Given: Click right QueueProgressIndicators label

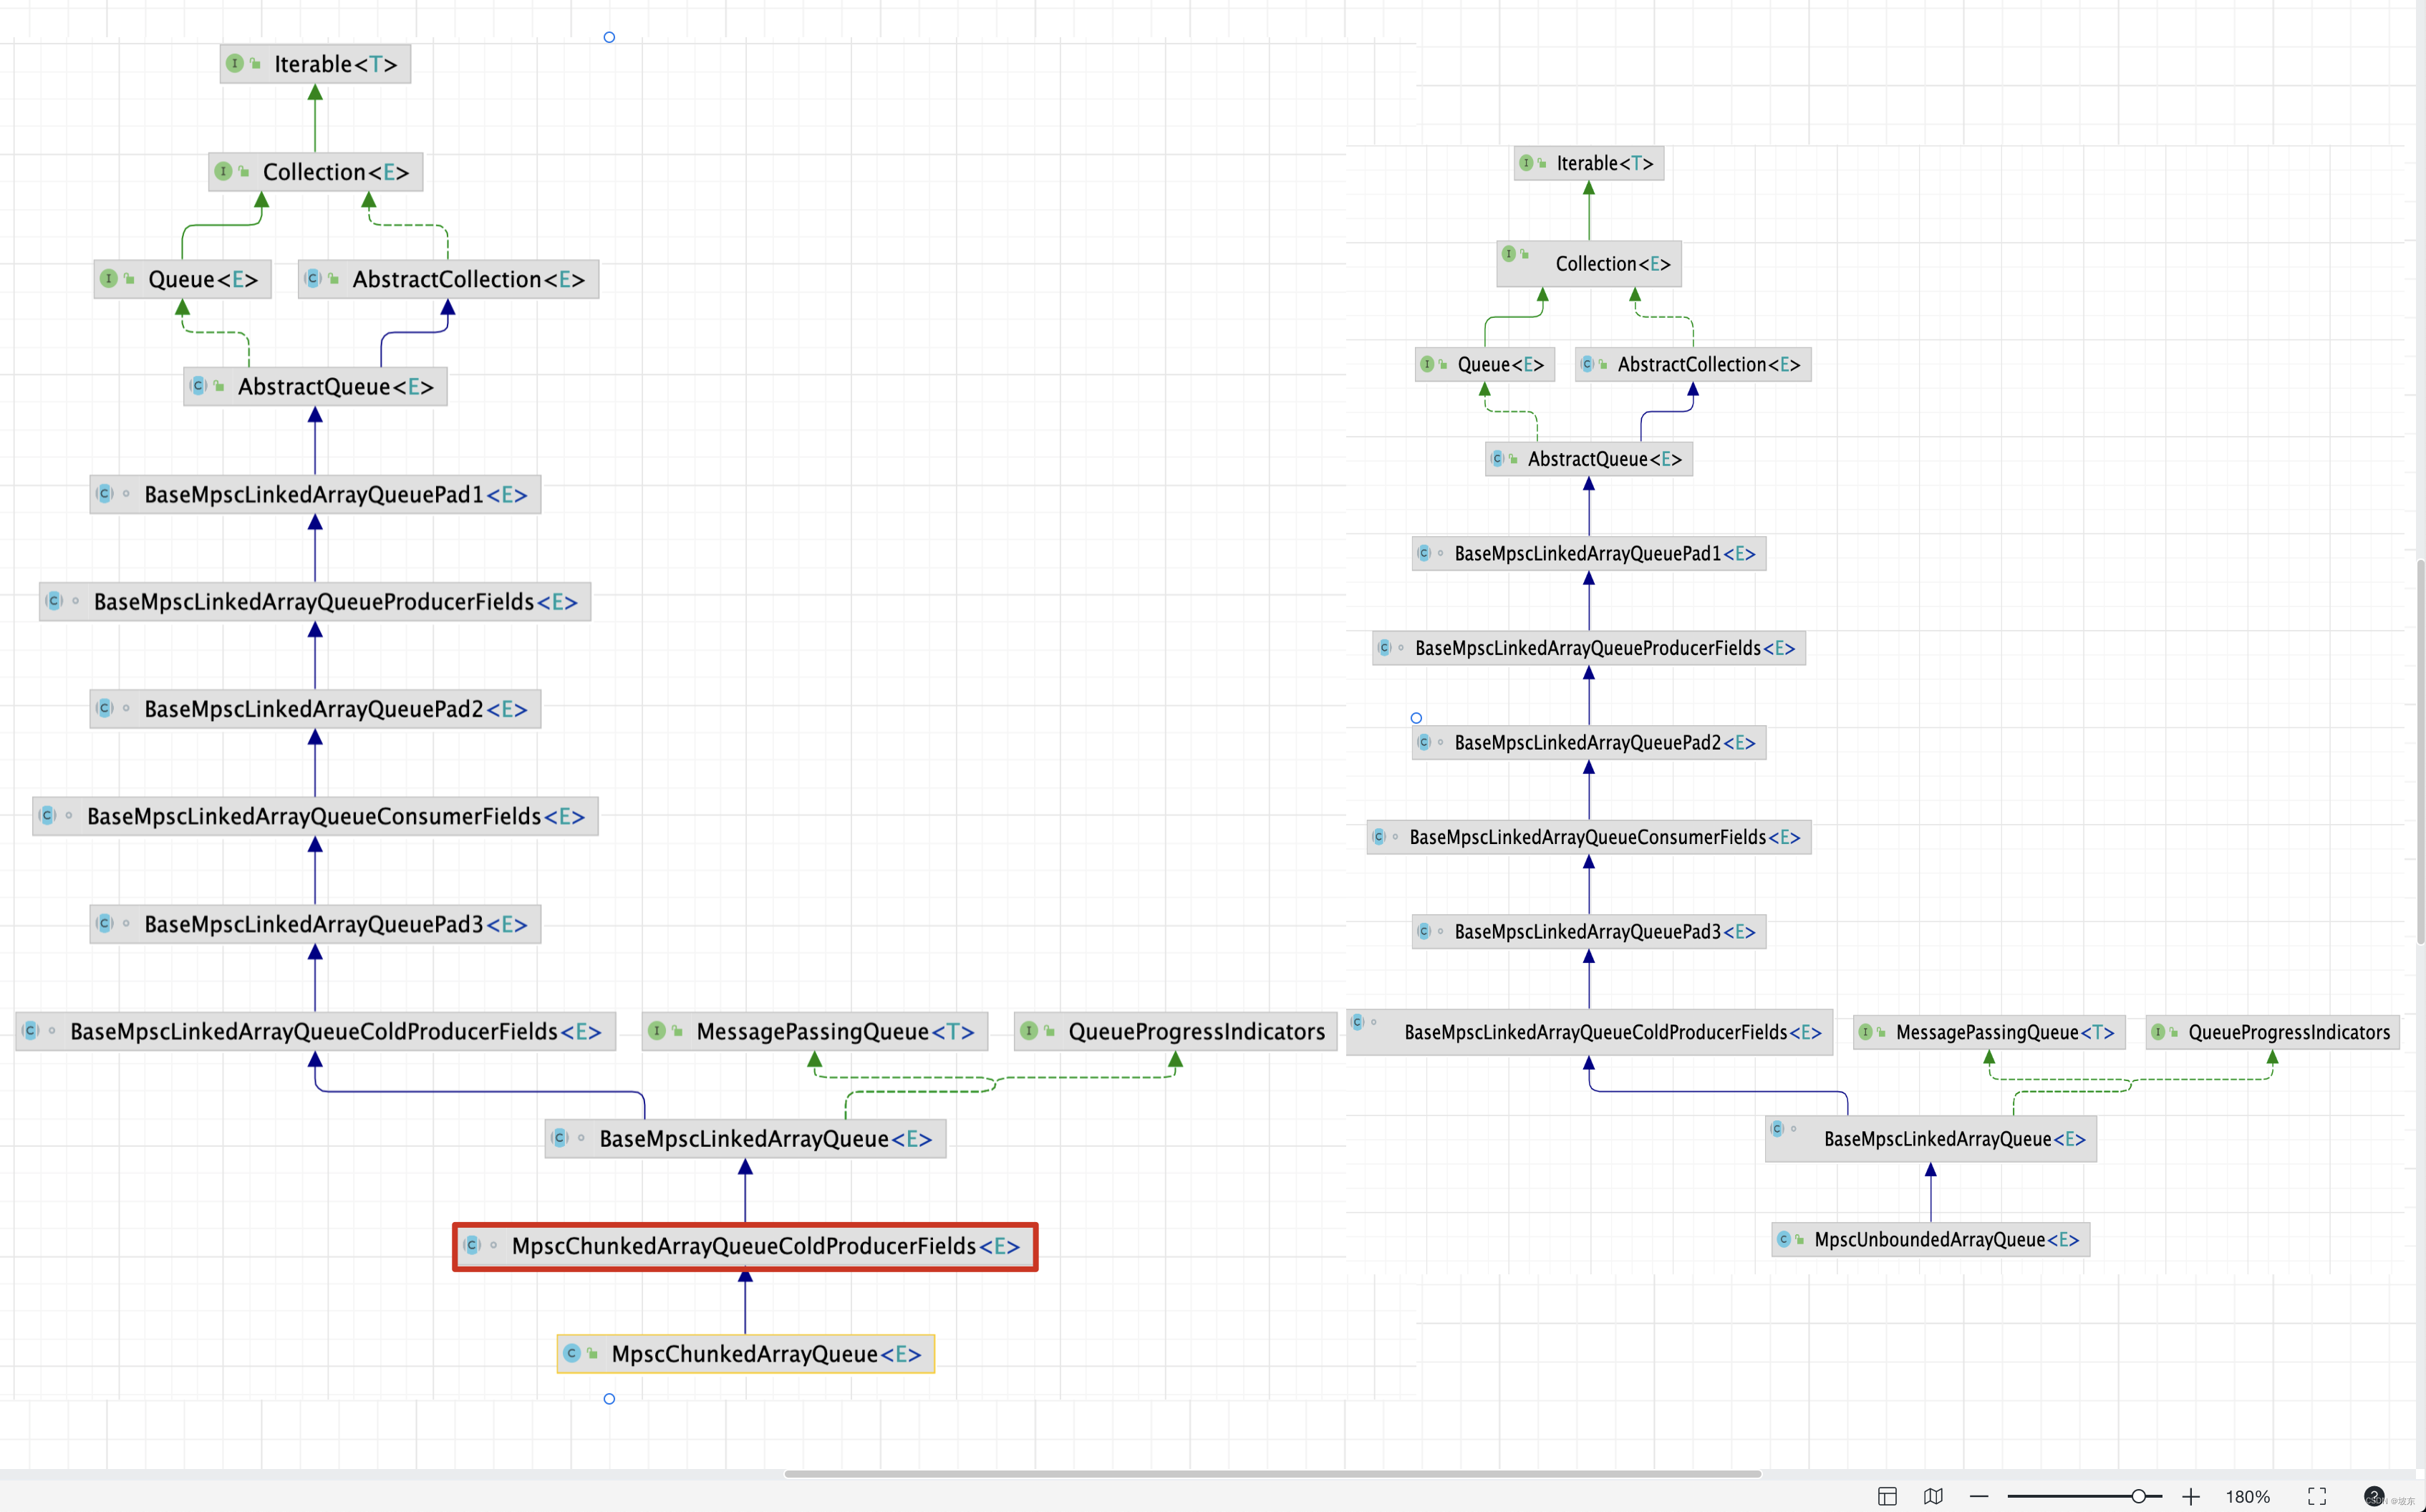Looking at the screenshot, I should [2289, 1032].
